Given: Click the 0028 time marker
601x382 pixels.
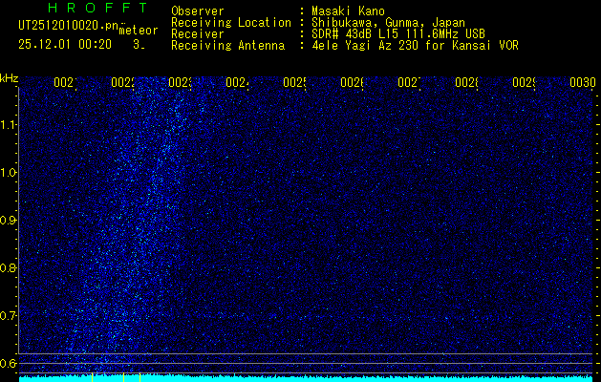Looking at the screenshot, I should tap(466, 82).
